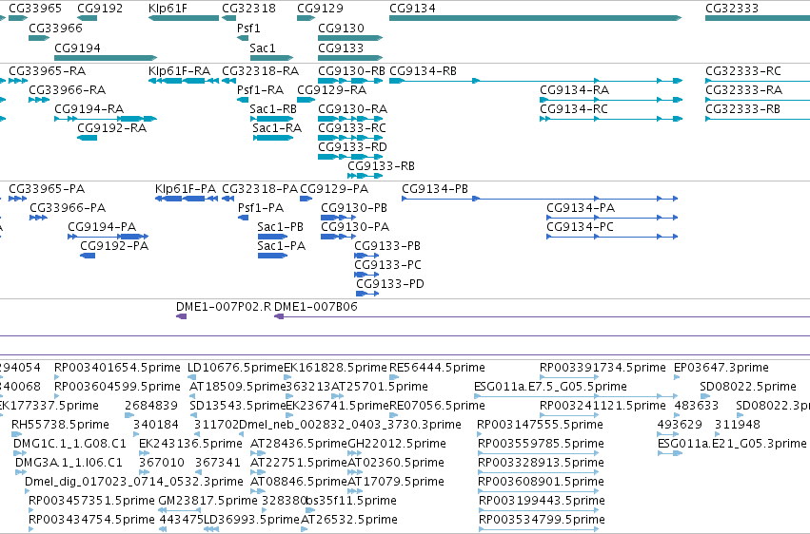Viewport: 810px width, 534px height.
Task: Click the GM23817.5prime label
Action: (x=207, y=501)
